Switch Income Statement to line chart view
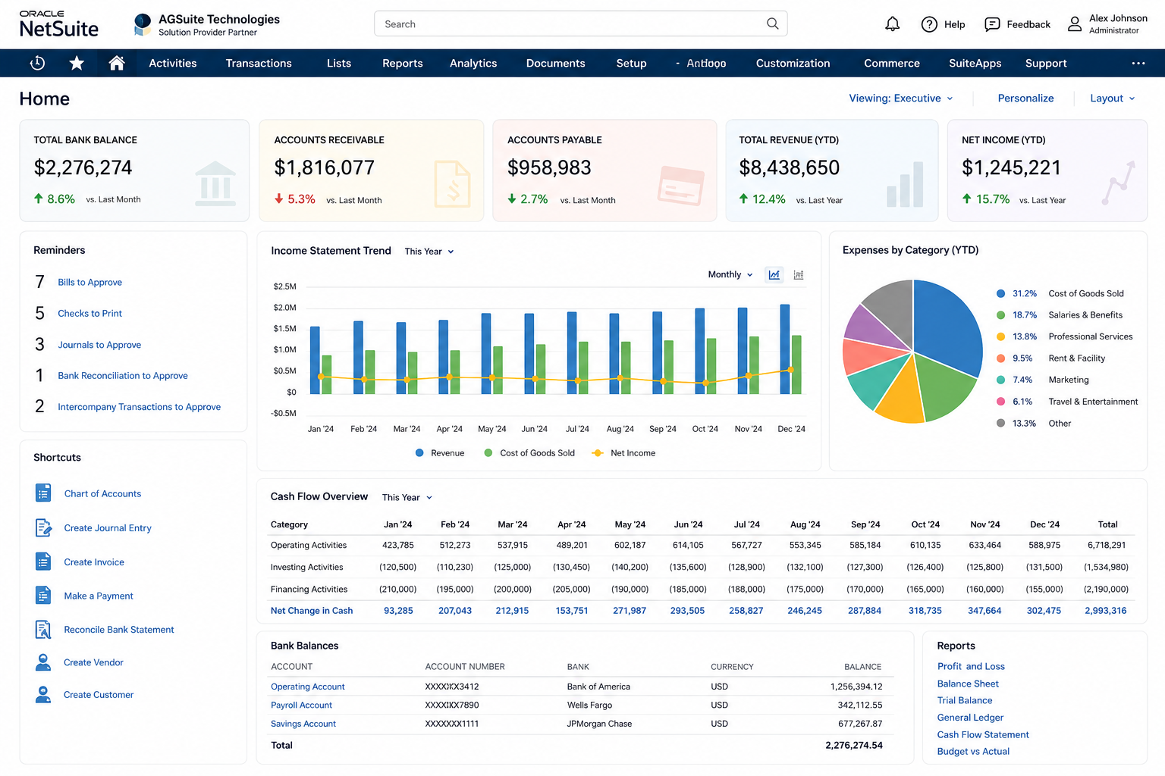1165x776 pixels. [774, 274]
